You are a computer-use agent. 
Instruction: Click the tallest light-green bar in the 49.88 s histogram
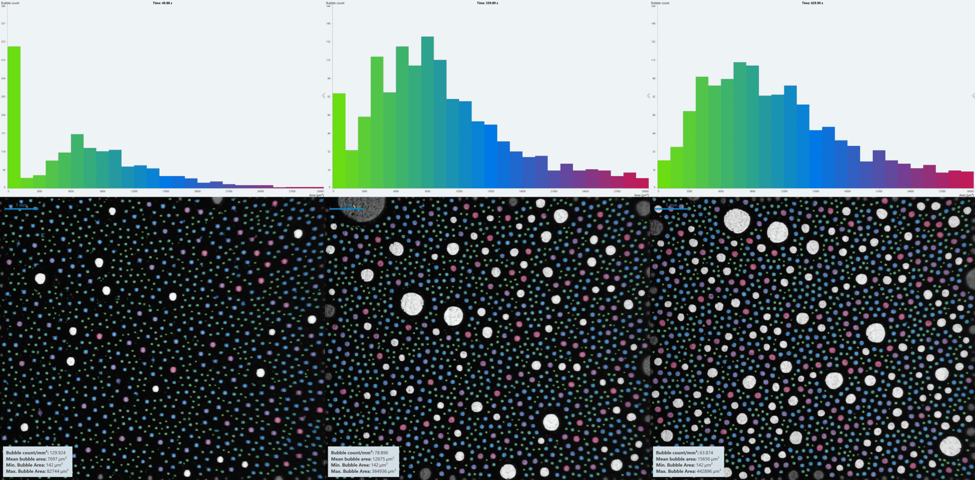14,117
